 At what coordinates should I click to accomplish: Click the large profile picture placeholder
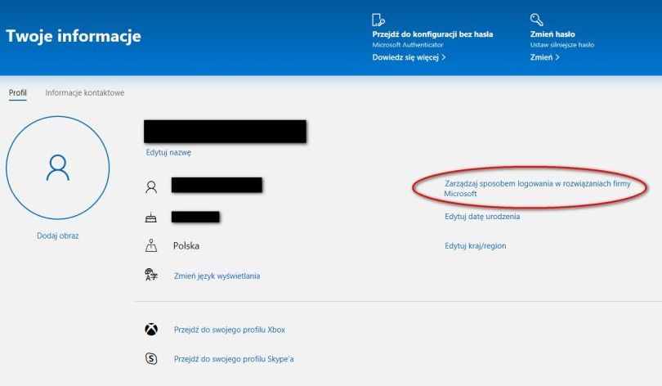(x=58, y=168)
